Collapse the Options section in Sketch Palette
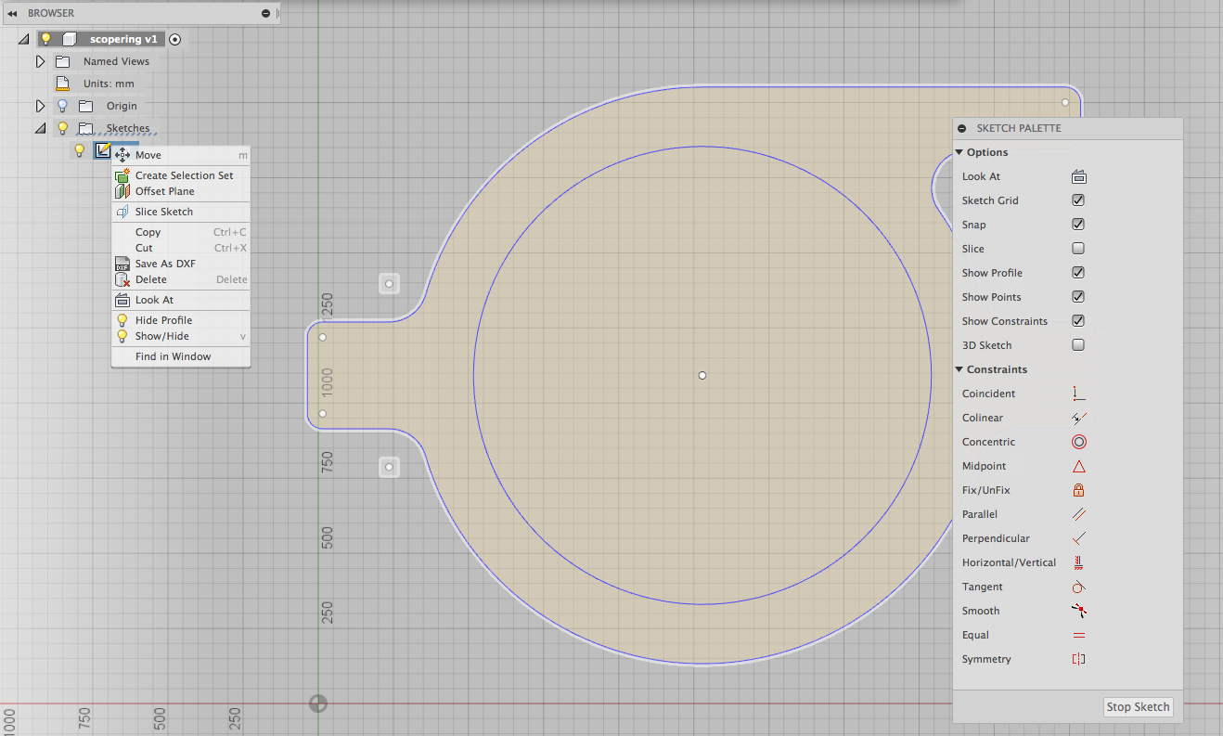The height and width of the screenshot is (736, 1223). (959, 151)
